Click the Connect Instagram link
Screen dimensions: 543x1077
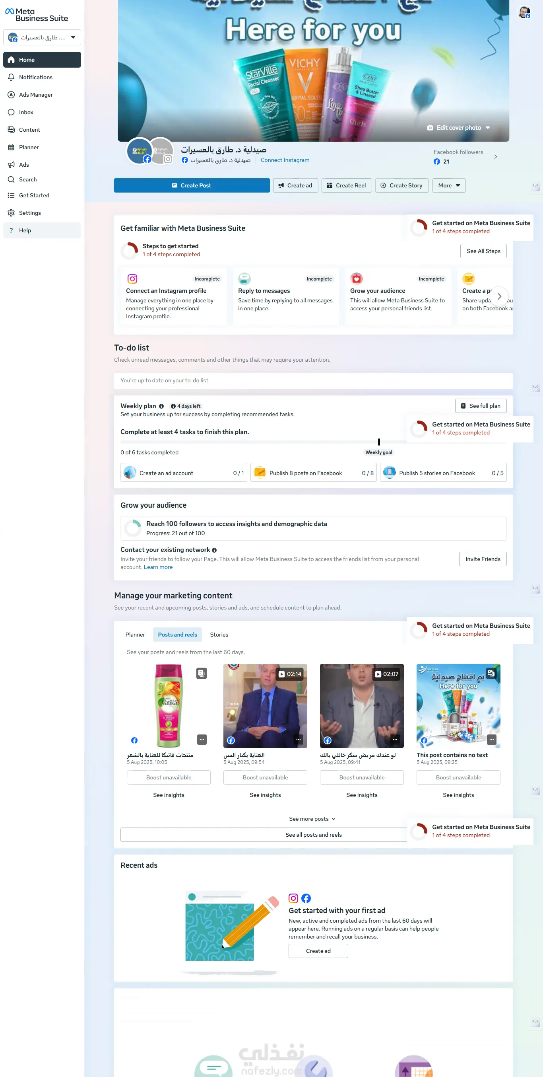tap(285, 160)
